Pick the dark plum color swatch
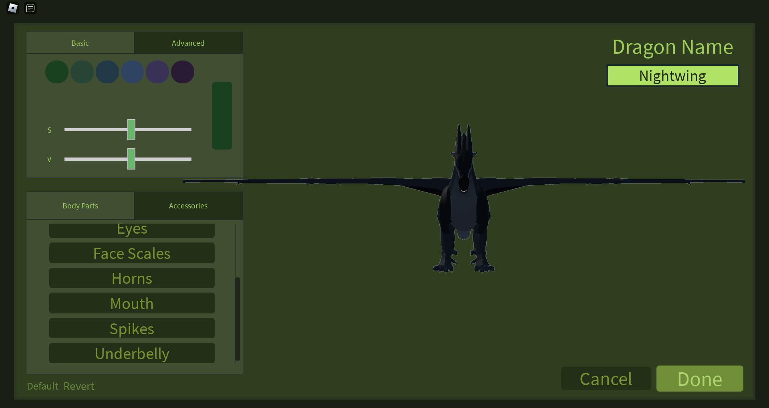769x408 pixels. point(183,72)
